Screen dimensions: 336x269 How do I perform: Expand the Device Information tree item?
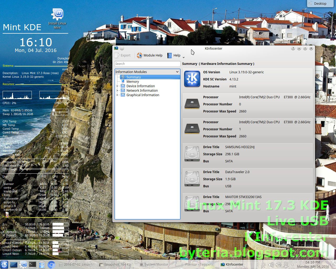pos(117,86)
